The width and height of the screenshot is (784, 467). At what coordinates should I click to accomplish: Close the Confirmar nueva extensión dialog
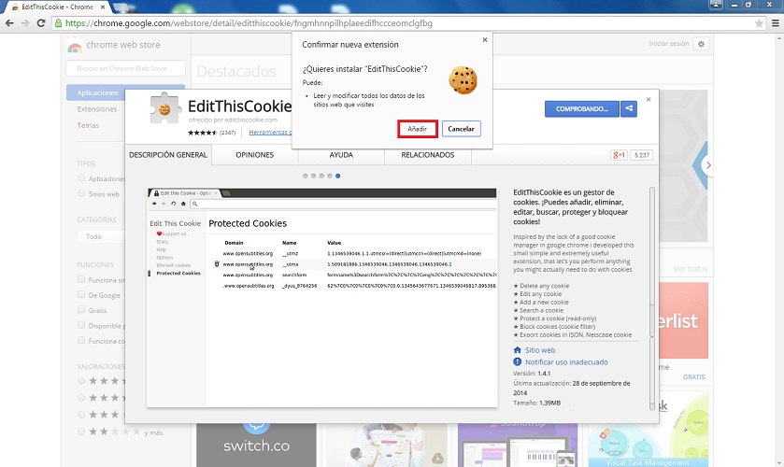click(x=484, y=40)
